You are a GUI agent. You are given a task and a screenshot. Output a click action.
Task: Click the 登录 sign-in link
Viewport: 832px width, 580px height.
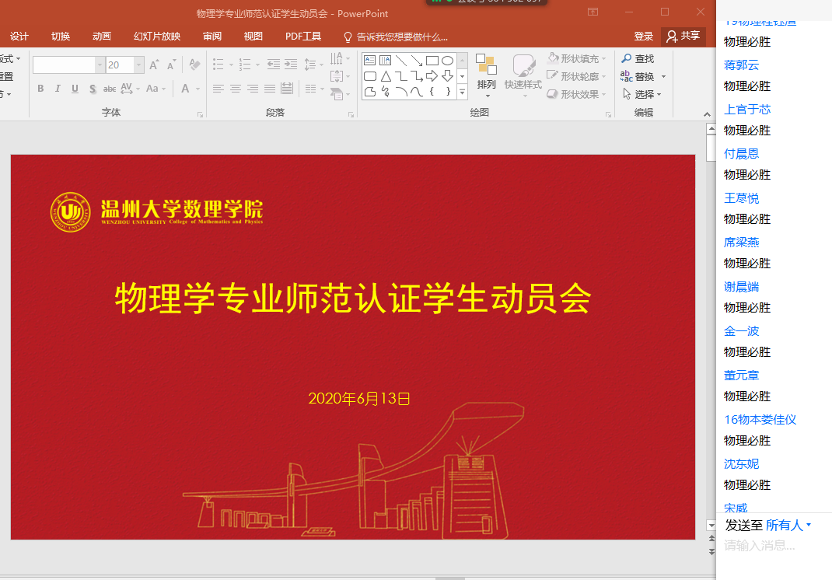pos(643,37)
